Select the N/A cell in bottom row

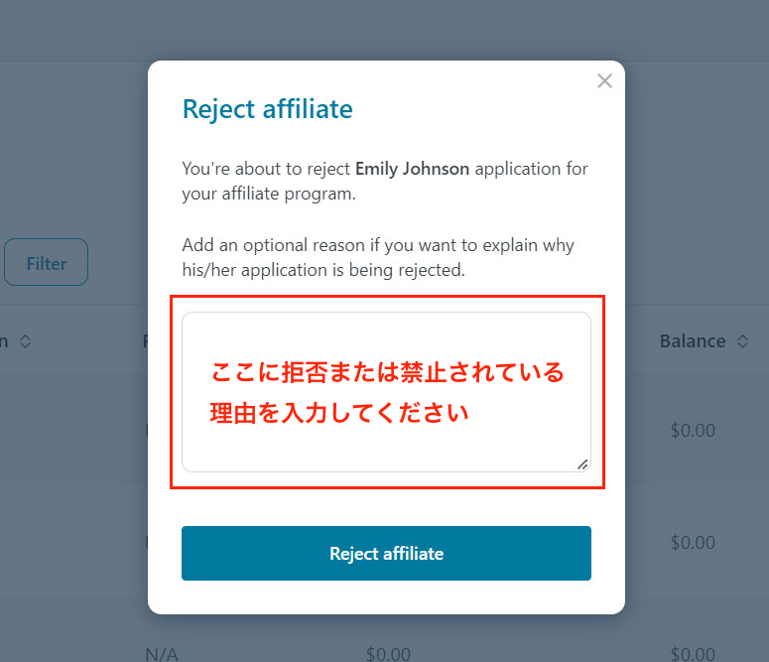tap(161, 654)
